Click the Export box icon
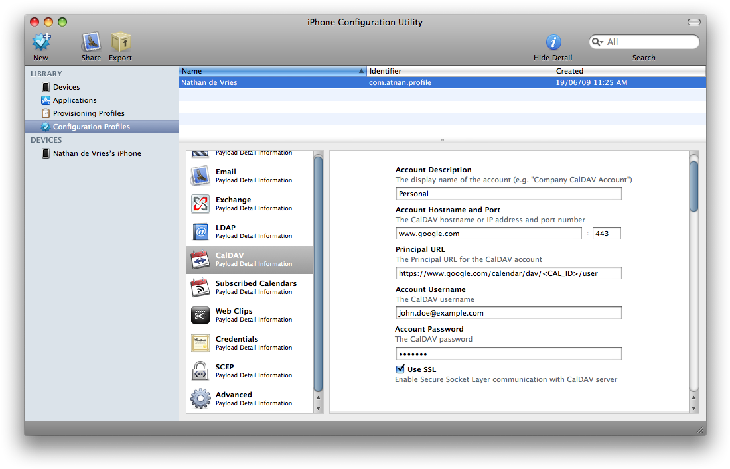This screenshot has height=469, width=730. pos(121,42)
